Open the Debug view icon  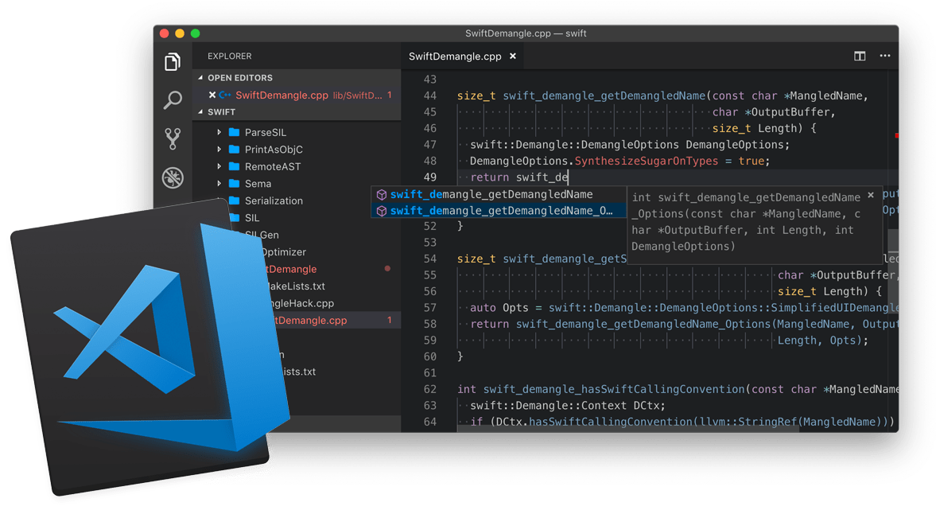173,177
